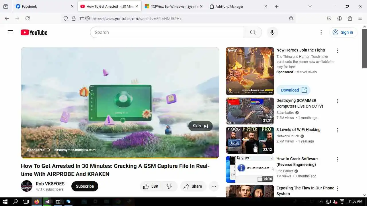Click the Sign in button
The image size is (367, 206).
coord(343,32)
